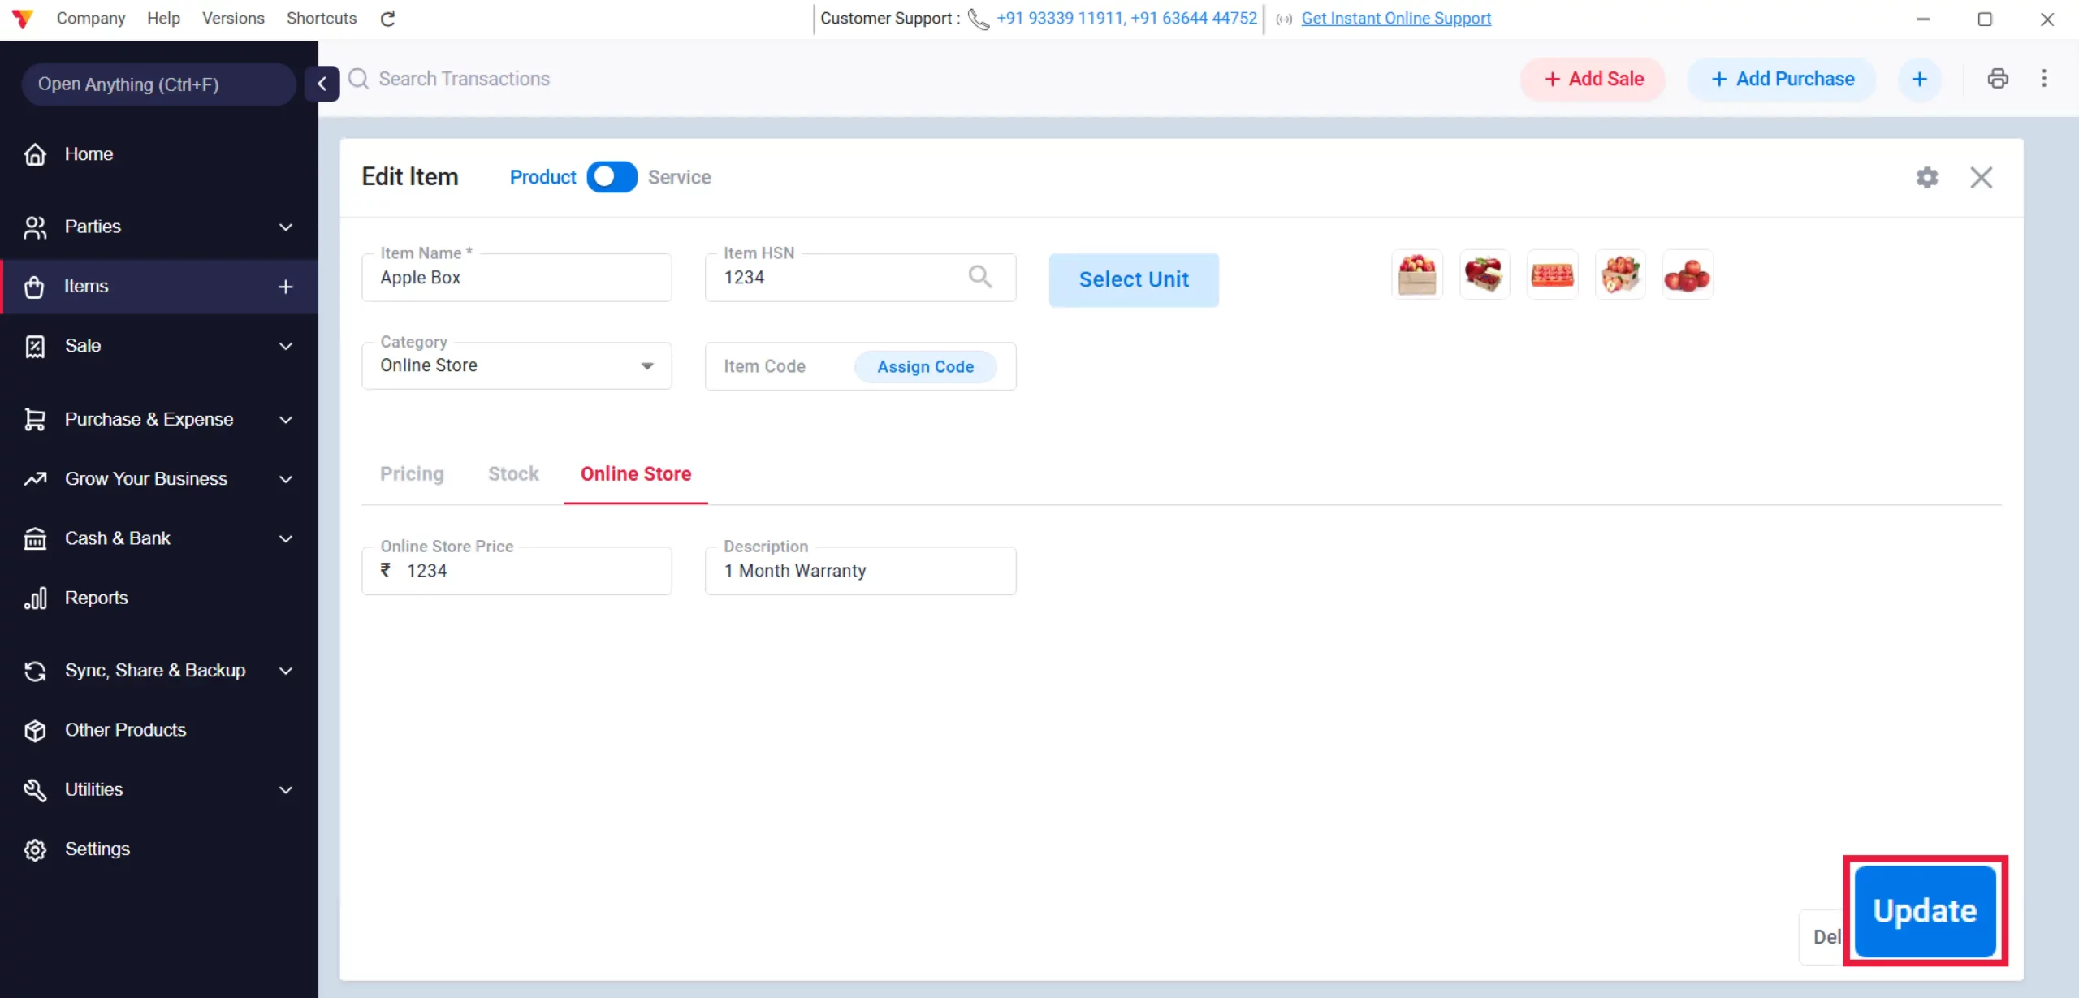Screen dimensions: 2079x998
Task: Open the Category dropdown showing Online Store
Action: [517, 365]
